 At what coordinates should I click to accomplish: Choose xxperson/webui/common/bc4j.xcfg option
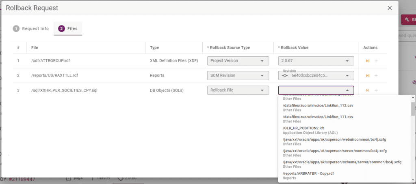345,141
